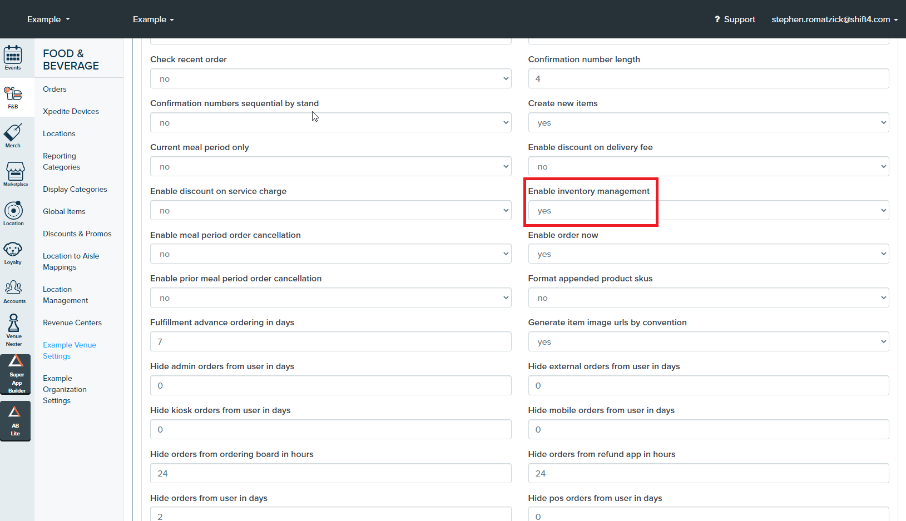Open Current meal period only dropdown
The image size is (906, 521).
[330, 166]
